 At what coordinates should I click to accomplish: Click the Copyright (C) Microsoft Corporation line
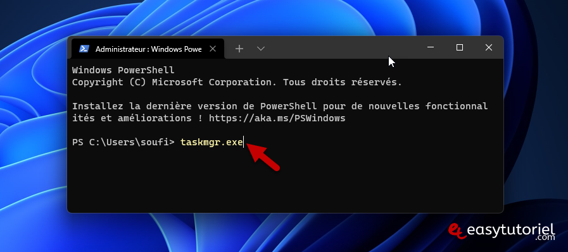coord(237,82)
